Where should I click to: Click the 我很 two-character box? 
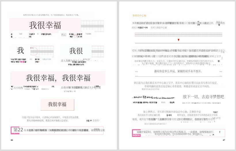76,51
